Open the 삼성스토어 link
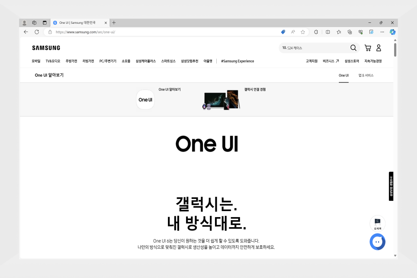Image resolution: width=417 pixels, height=278 pixels. tap(352, 61)
